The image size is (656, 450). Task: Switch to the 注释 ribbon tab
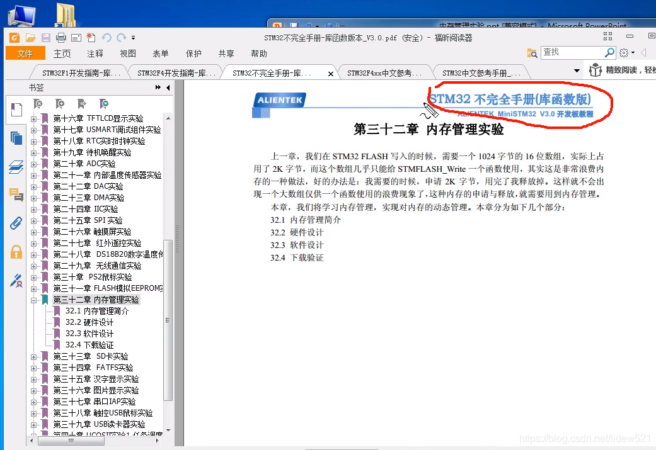[95, 53]
